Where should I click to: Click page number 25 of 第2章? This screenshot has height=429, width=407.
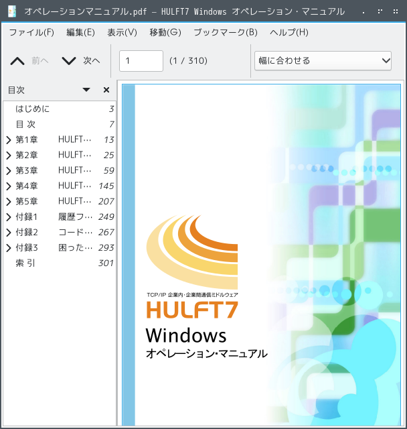click(x=108, y=155)
